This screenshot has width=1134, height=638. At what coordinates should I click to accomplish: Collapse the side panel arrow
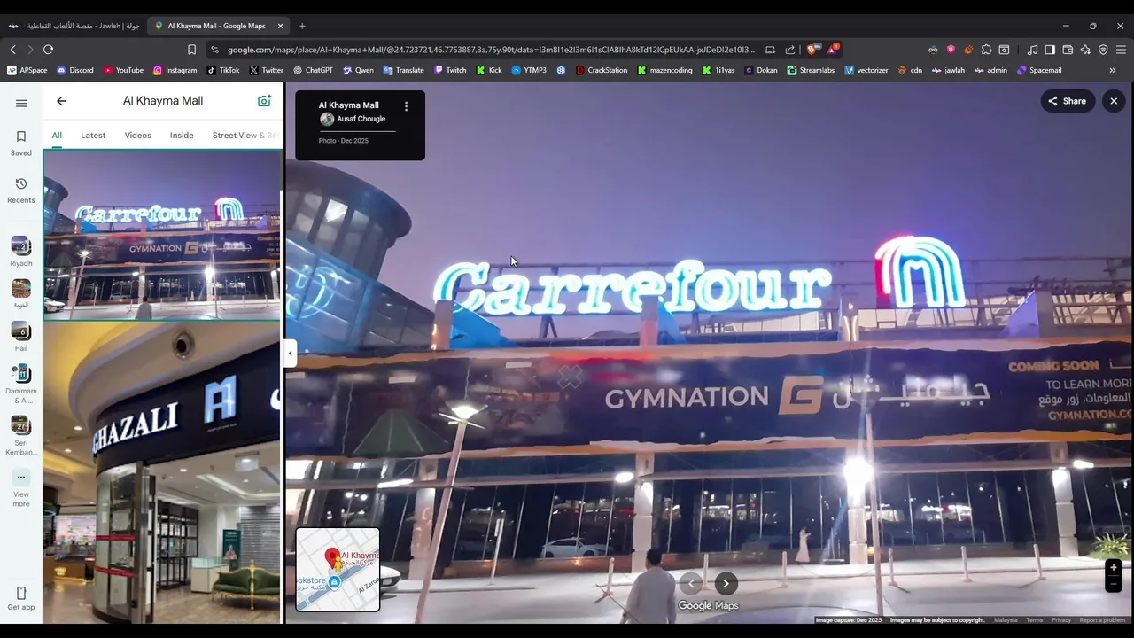[x=290, y=354]
